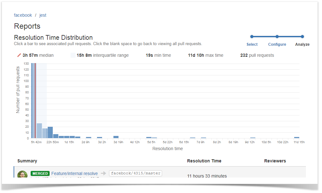Image resolution: width=322 pixels, height=193 pixels.
Task: Open the jest project breadcrumb link
Action: [43, 15]
